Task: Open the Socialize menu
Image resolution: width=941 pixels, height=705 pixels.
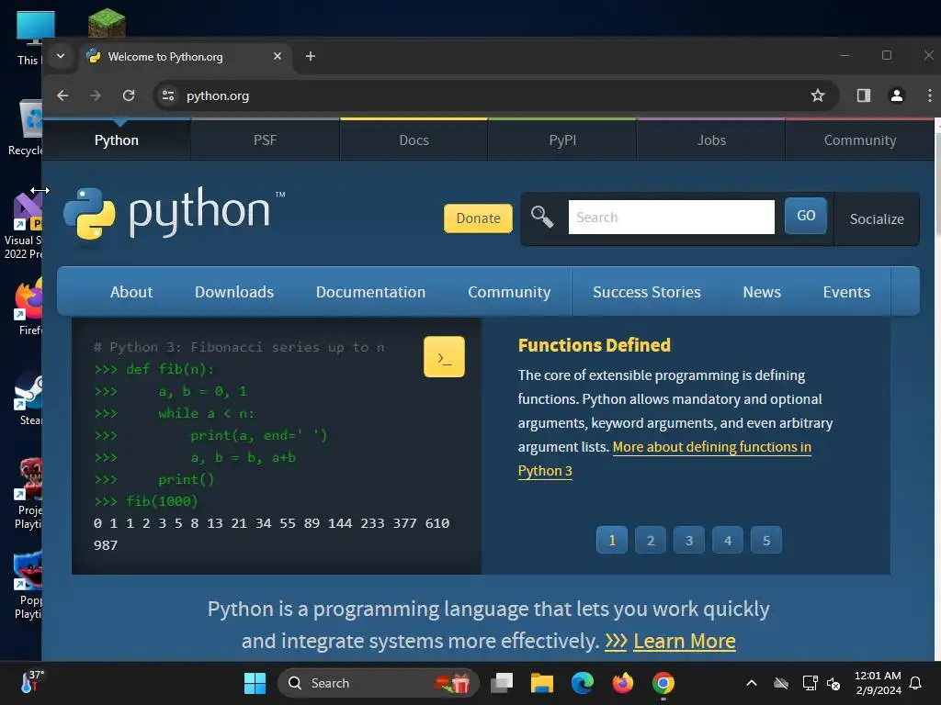Action: point(877,218)
